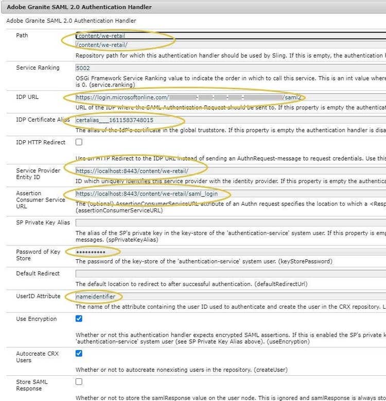Uncheck the Use Encryption checkbox
Screen dimensions: 386x401
click(x=79, y=319)
